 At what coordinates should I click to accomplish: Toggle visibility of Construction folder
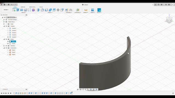click(x=6, y=48)
